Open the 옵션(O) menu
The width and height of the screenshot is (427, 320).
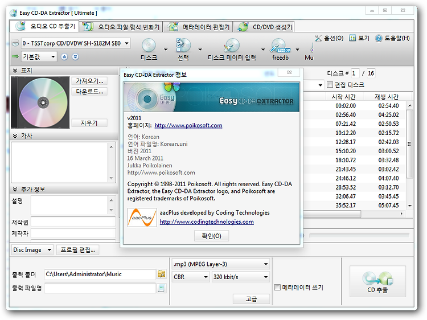[x=329, y=38]
